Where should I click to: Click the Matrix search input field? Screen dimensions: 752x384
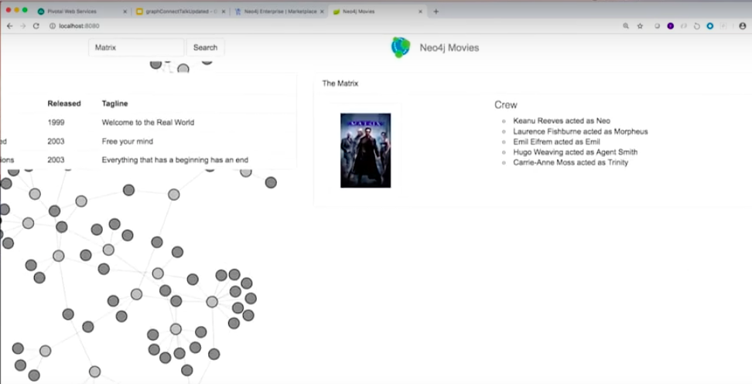[x=136, y=47]
